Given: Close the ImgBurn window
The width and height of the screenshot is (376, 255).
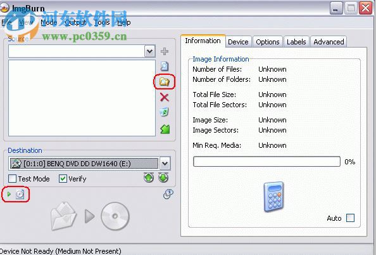Looking at the screenshot, I should pyautogui.click(x=366, y=8).
